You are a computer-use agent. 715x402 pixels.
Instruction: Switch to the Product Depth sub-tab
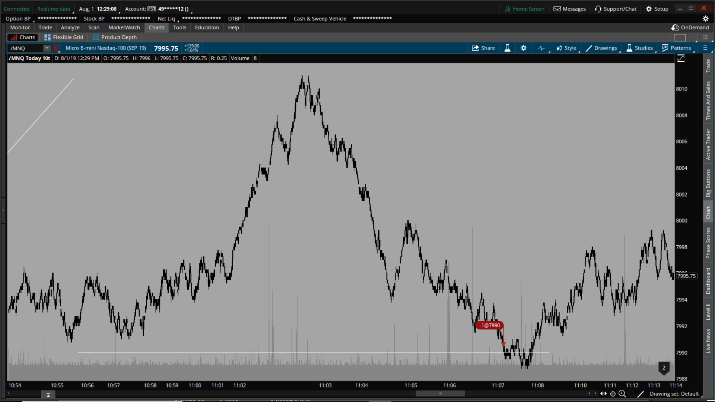click(x=115, y=37)
